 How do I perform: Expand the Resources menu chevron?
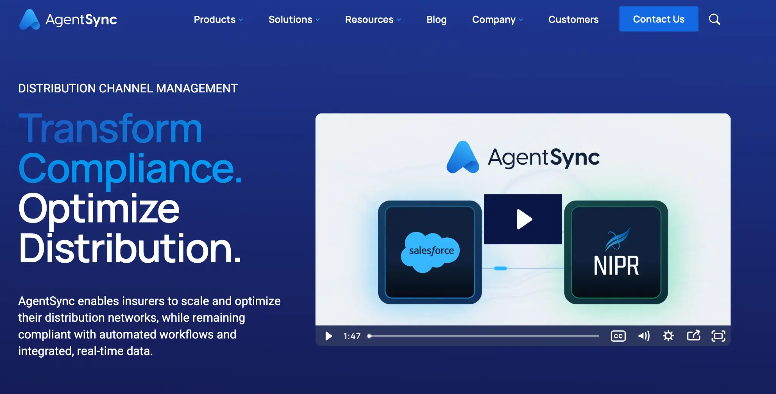click(x=400, y=19)
